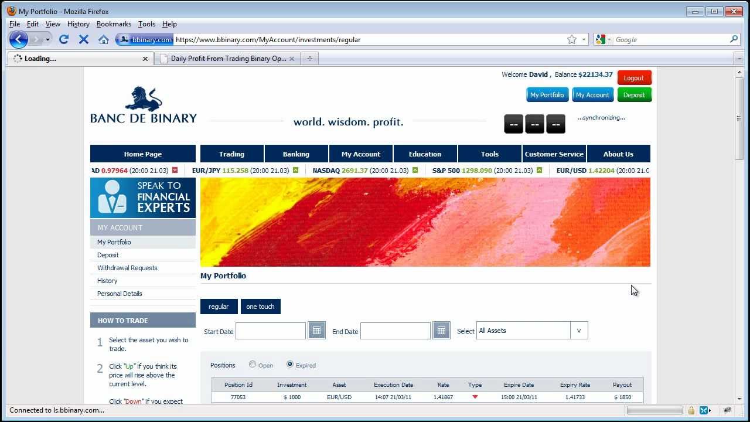Image resolution: width=750 pixels, height=422 pixels.
Task: Click the red down arrow beside 0.97964
Action: pyautogui.click(x=175, y=171)
